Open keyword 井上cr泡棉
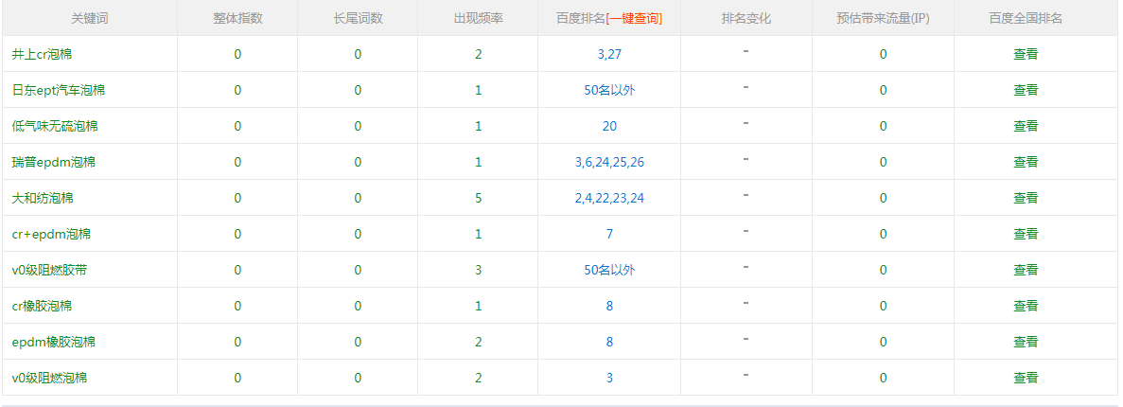1123x407 pixels. 42,55
